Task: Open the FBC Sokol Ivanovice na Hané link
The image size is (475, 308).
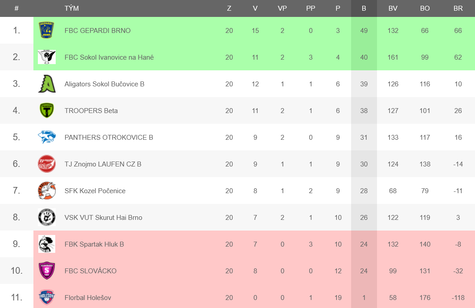Action: click(x=109, y=57)
